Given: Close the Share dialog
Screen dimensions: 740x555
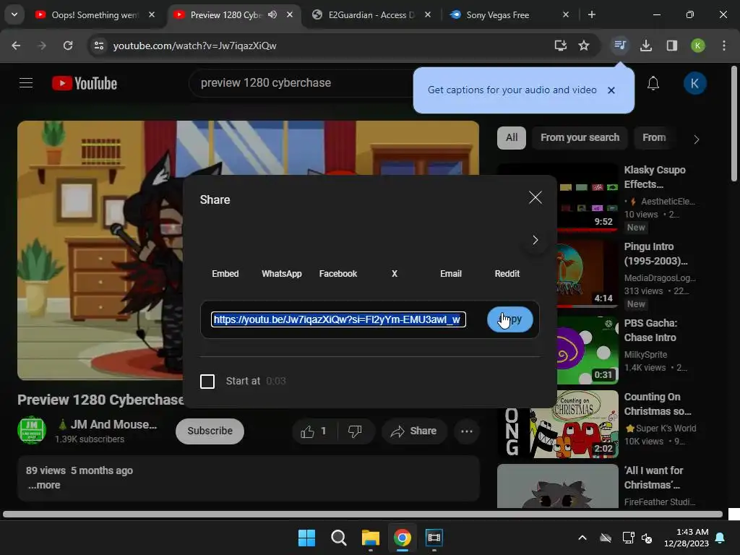Looking at the screenshot, I should [535, 197].
